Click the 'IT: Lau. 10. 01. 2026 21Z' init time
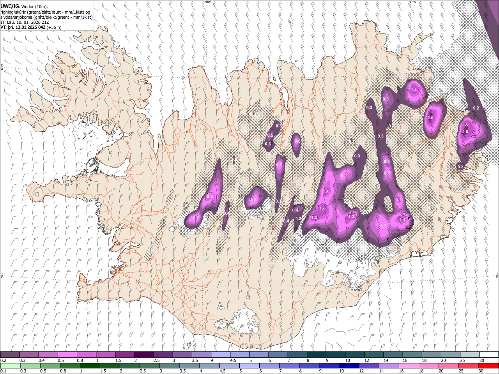This screenshot has width=499, height=374. [25, 23]
